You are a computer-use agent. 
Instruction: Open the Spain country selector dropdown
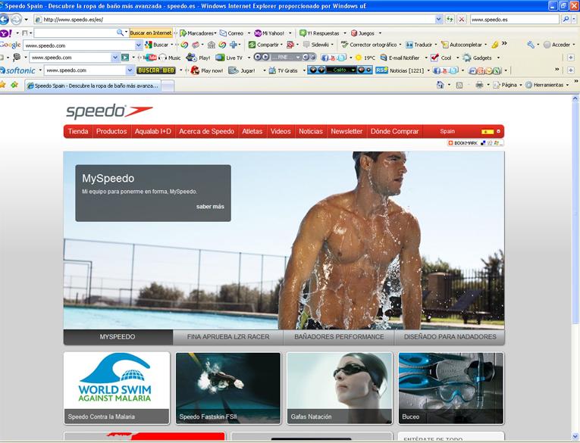click(x=498, y=131)
